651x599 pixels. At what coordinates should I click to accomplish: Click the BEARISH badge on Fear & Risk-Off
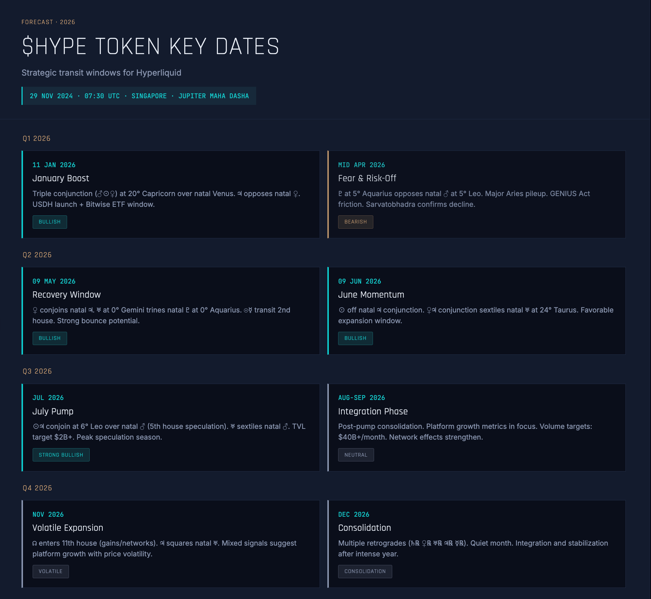[355, 222]
